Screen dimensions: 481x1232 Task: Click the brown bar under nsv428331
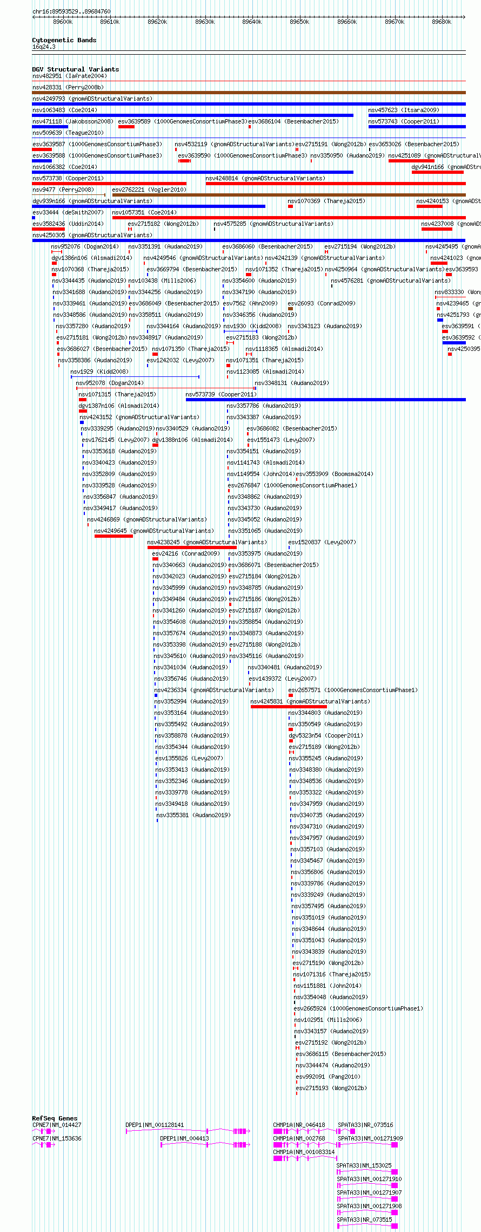(249, 93)
